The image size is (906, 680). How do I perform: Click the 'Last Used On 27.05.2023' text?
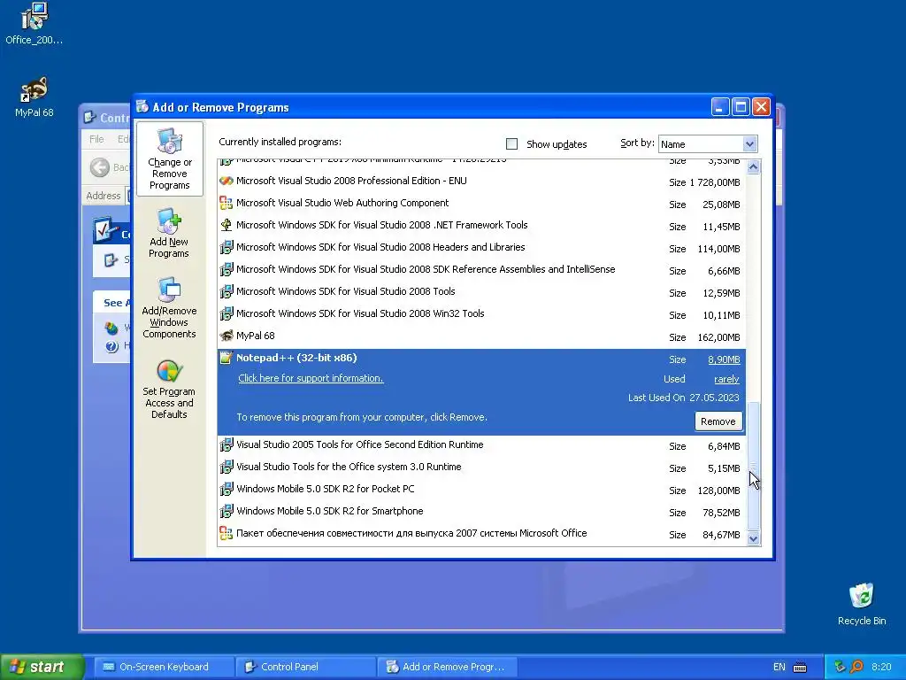click(684, 398)
